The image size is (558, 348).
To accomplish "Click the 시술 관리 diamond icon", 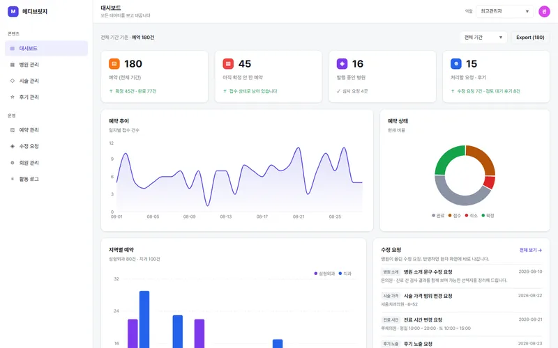I will (x=13, y=81).
